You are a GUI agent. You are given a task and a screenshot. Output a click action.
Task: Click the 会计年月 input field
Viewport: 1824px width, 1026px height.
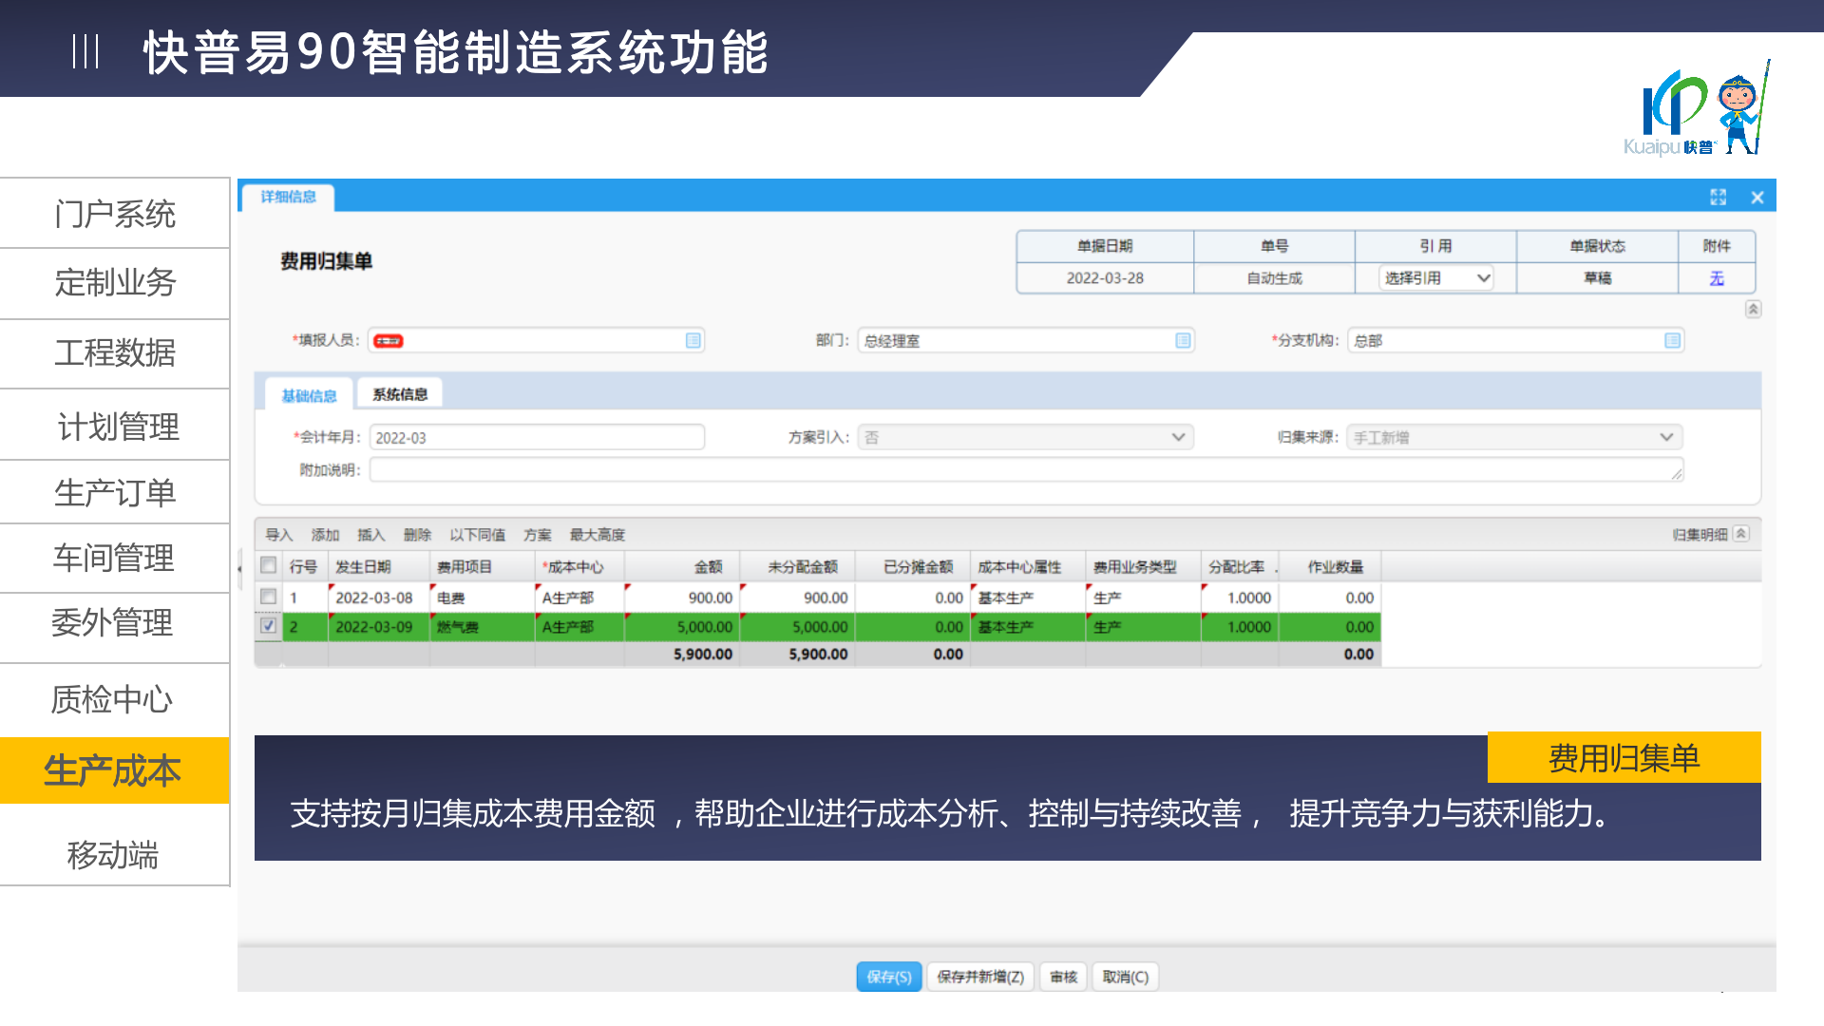(x=537, y=437)
